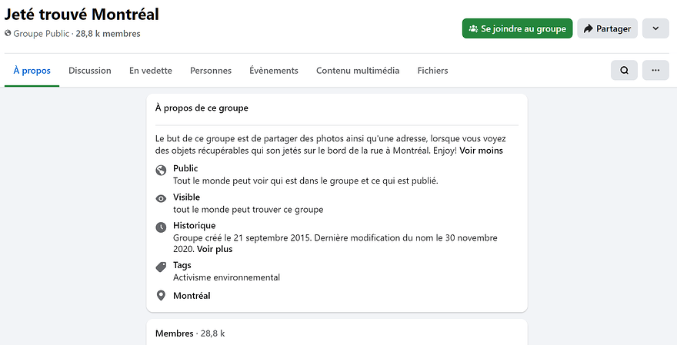Viewport: 677px width, 345px height.
Task: Open the Fichiers tab
Action: pyautogui.click(x=432, y=70)
